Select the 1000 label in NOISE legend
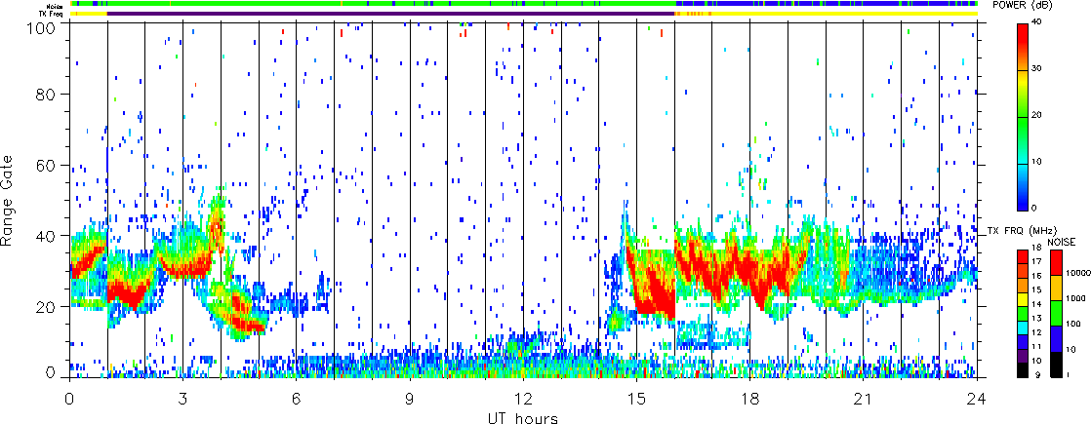The image size is (1091, 424). [1075, 298]
